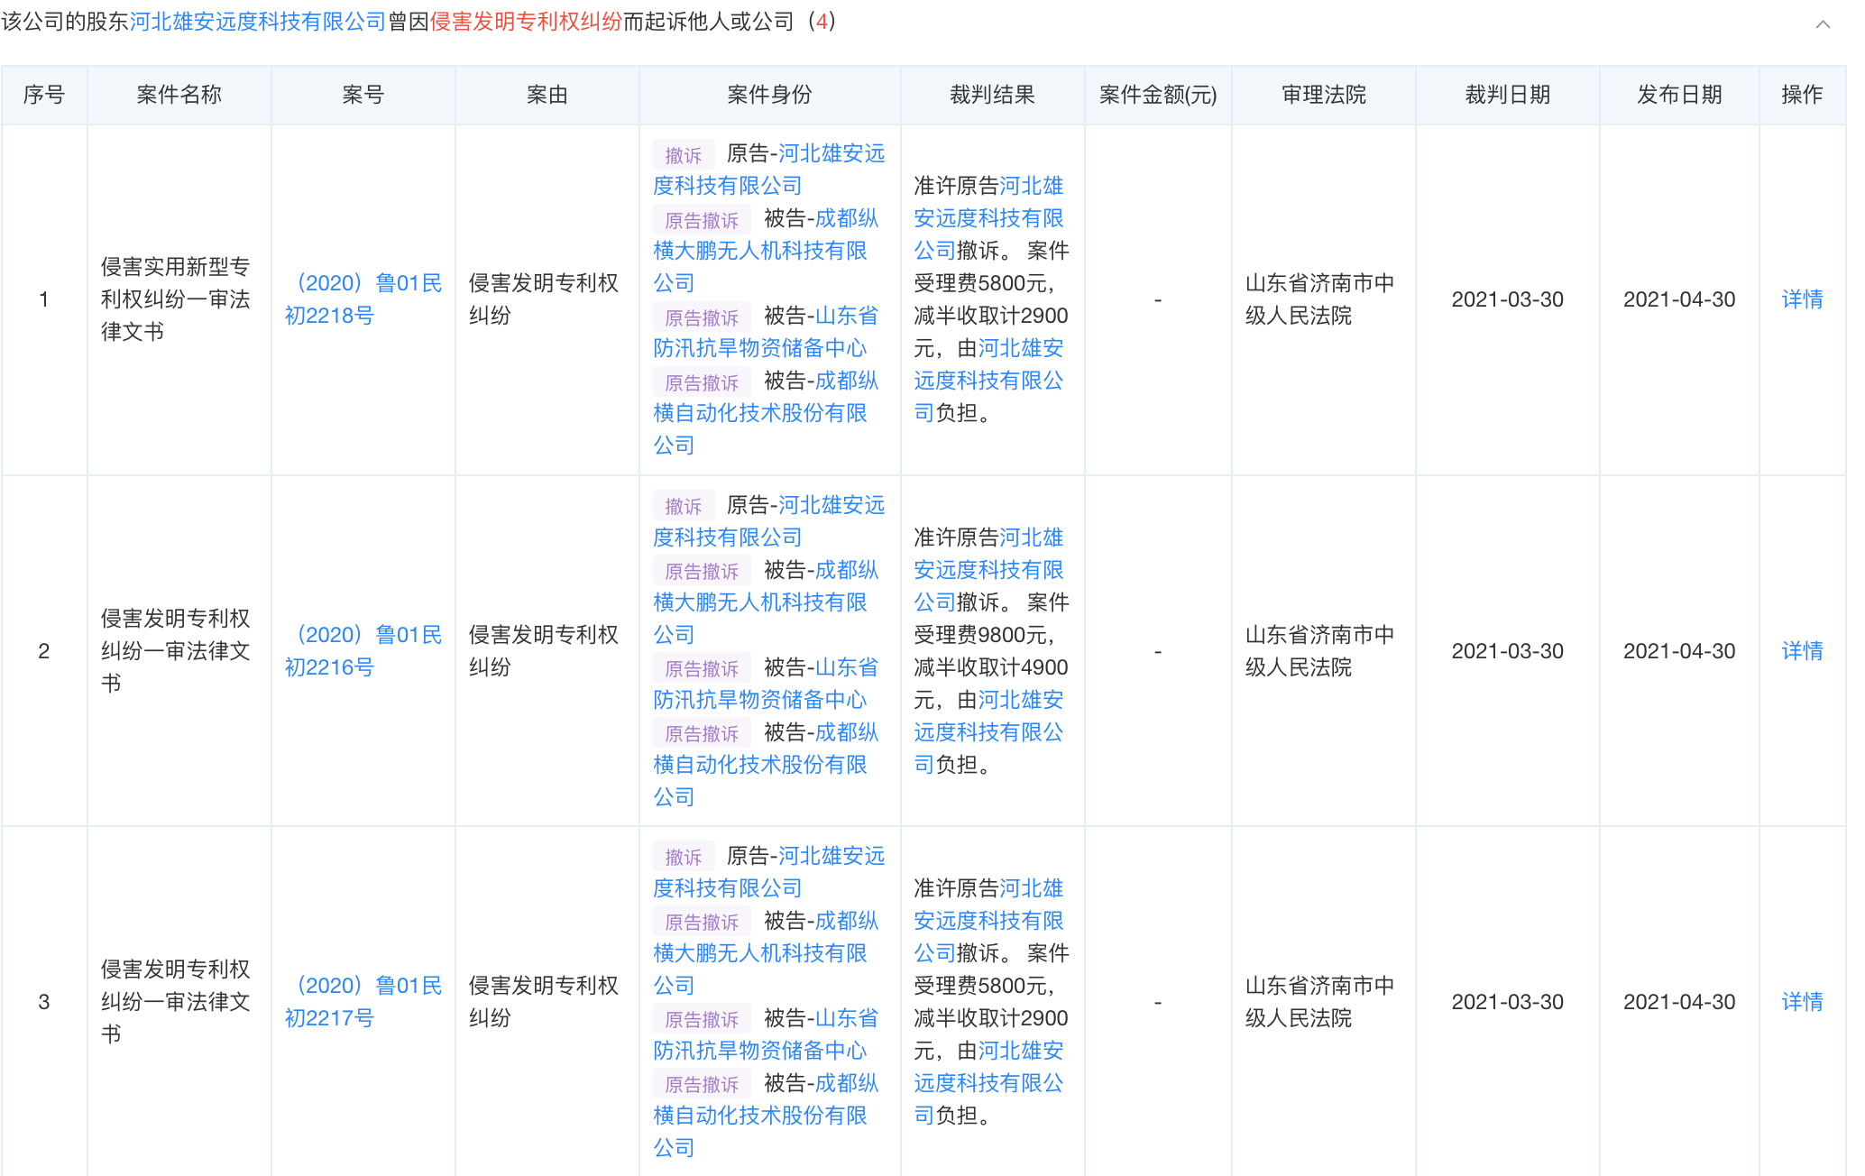Image resolution: width=1865 pixels, height=1176 pixels.
Task: View 详情 for case row 1
Action: pos(1801,299)
